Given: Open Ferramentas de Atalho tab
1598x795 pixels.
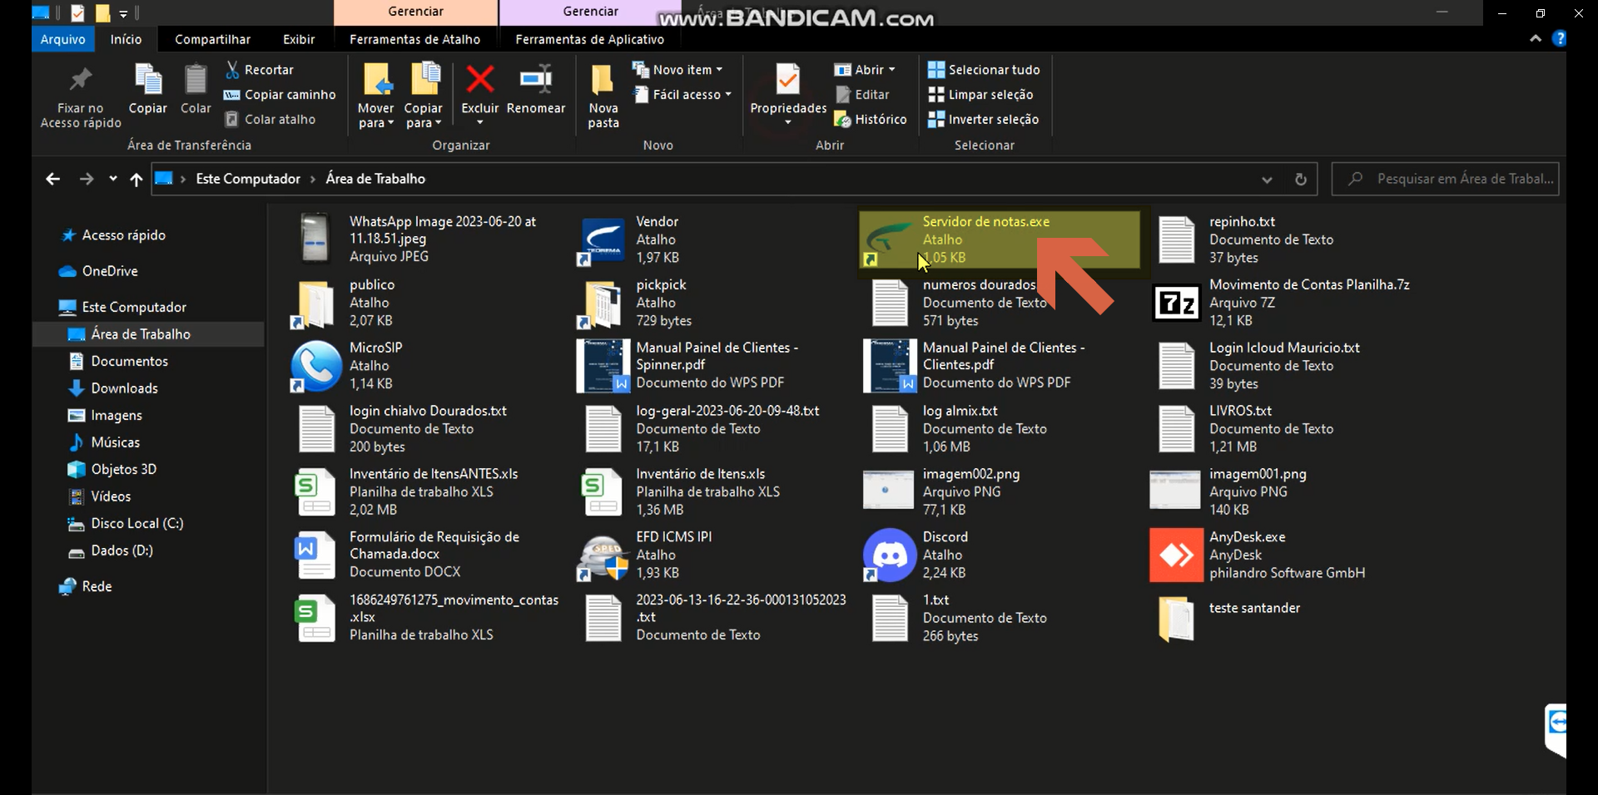Looking at the screenshot, I should [414, 39].
